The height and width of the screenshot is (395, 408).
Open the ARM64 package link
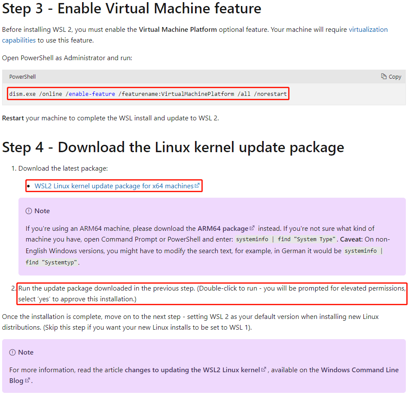click(x=222, y=229)
